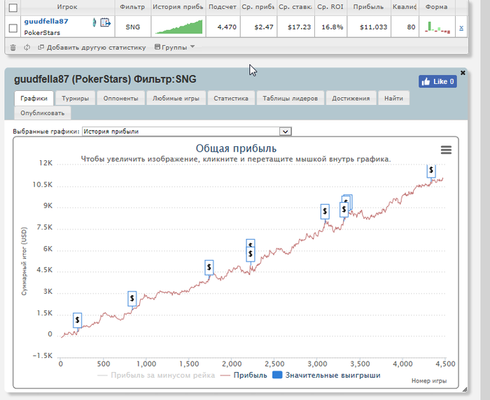Toggle the Прибыль legend series
Viewport: 490px width, 400px height.
(x=244, y=376)
